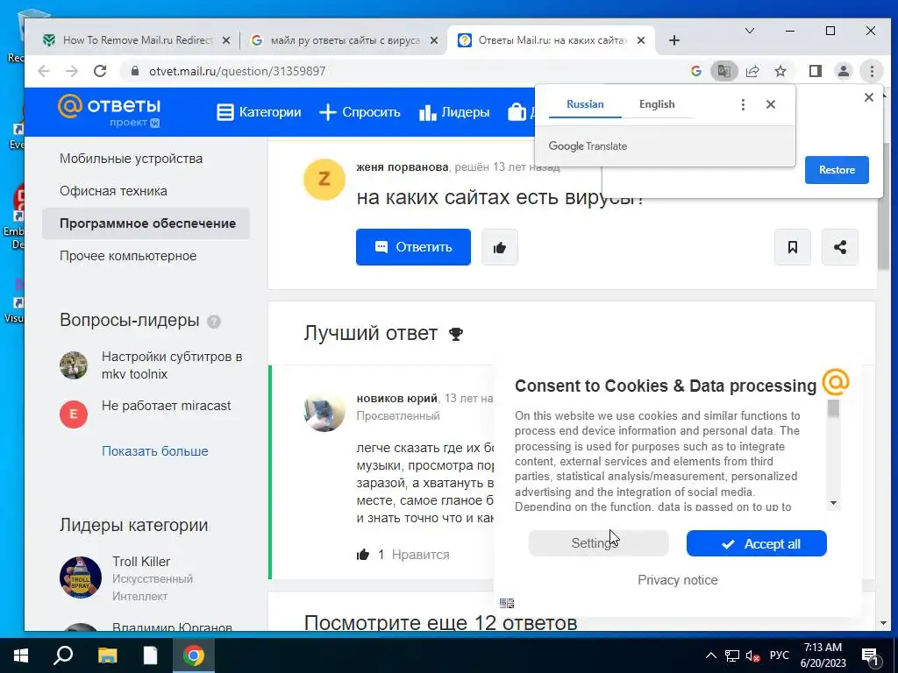Click the address bar URL field

tap(401, 71)
